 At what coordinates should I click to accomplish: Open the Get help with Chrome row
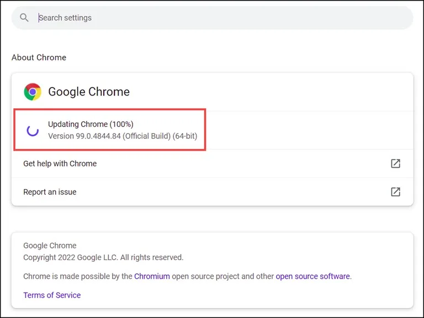212,163
